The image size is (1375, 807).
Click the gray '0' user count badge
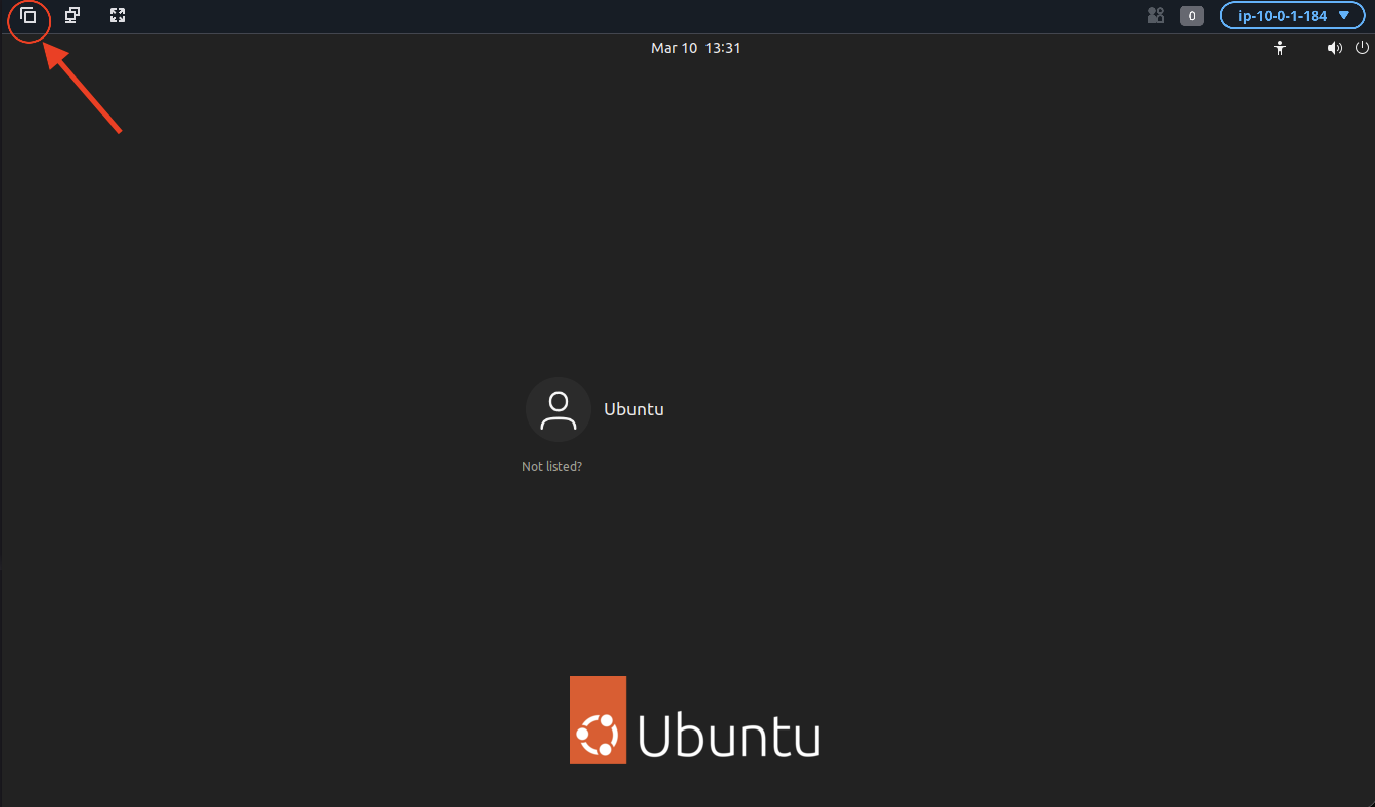point(1191,16)
